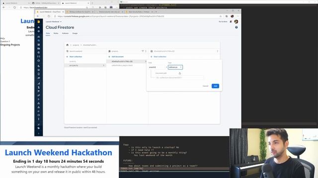Open Authentication icon in Firebase sidebar
The height and width of the screenshot is (178, 318).
point(39,37)
